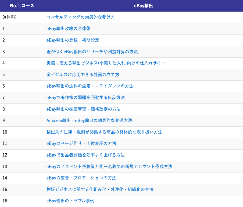The width and height of the screenshot is (243, 207).
Task: Open the eBay輸出のトラブル事例 link
Action: (70, 201)
